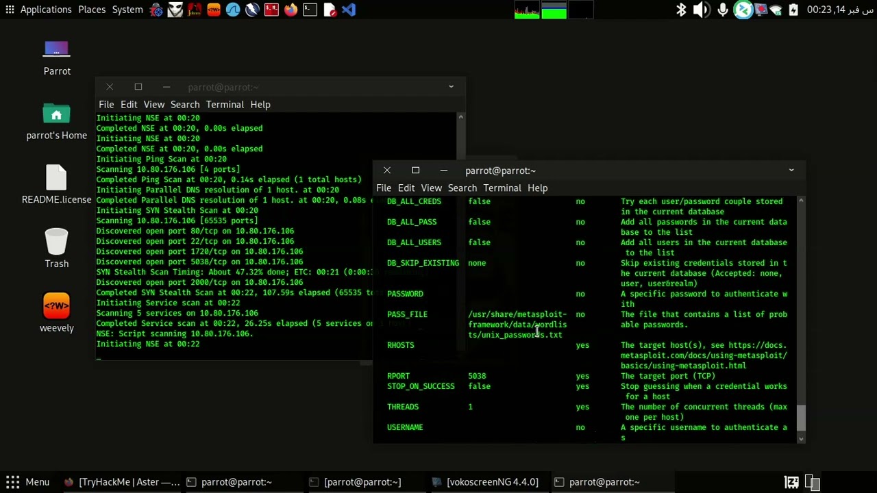
Task: Open the Places menu
Action: (92, 10)
